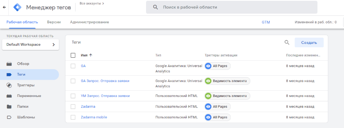344x128 pixels.
Task: Click the Обзор sidebar icon
Action: click(9, 64)
